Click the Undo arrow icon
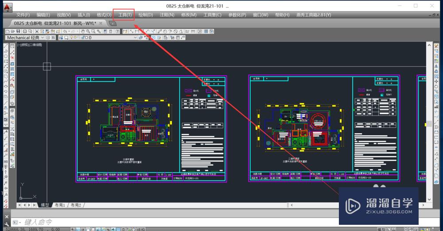443x231 pixels. pos(65,31)
